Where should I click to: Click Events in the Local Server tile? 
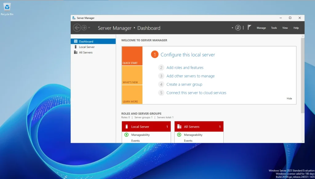point(135,140)
